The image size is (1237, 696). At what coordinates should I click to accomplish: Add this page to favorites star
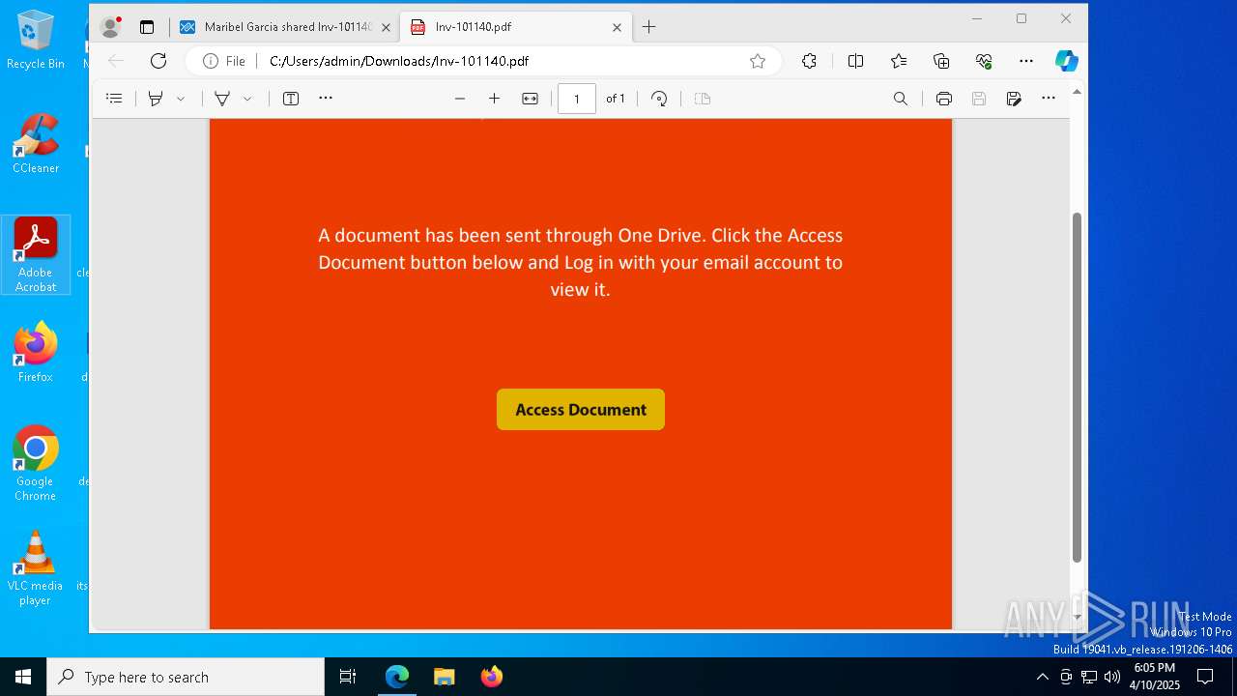(758, 61)
